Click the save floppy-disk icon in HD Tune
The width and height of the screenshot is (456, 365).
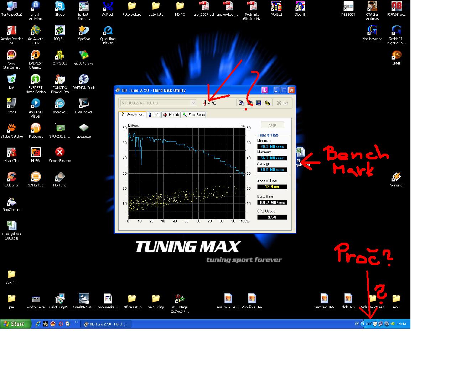click(259, 103)
